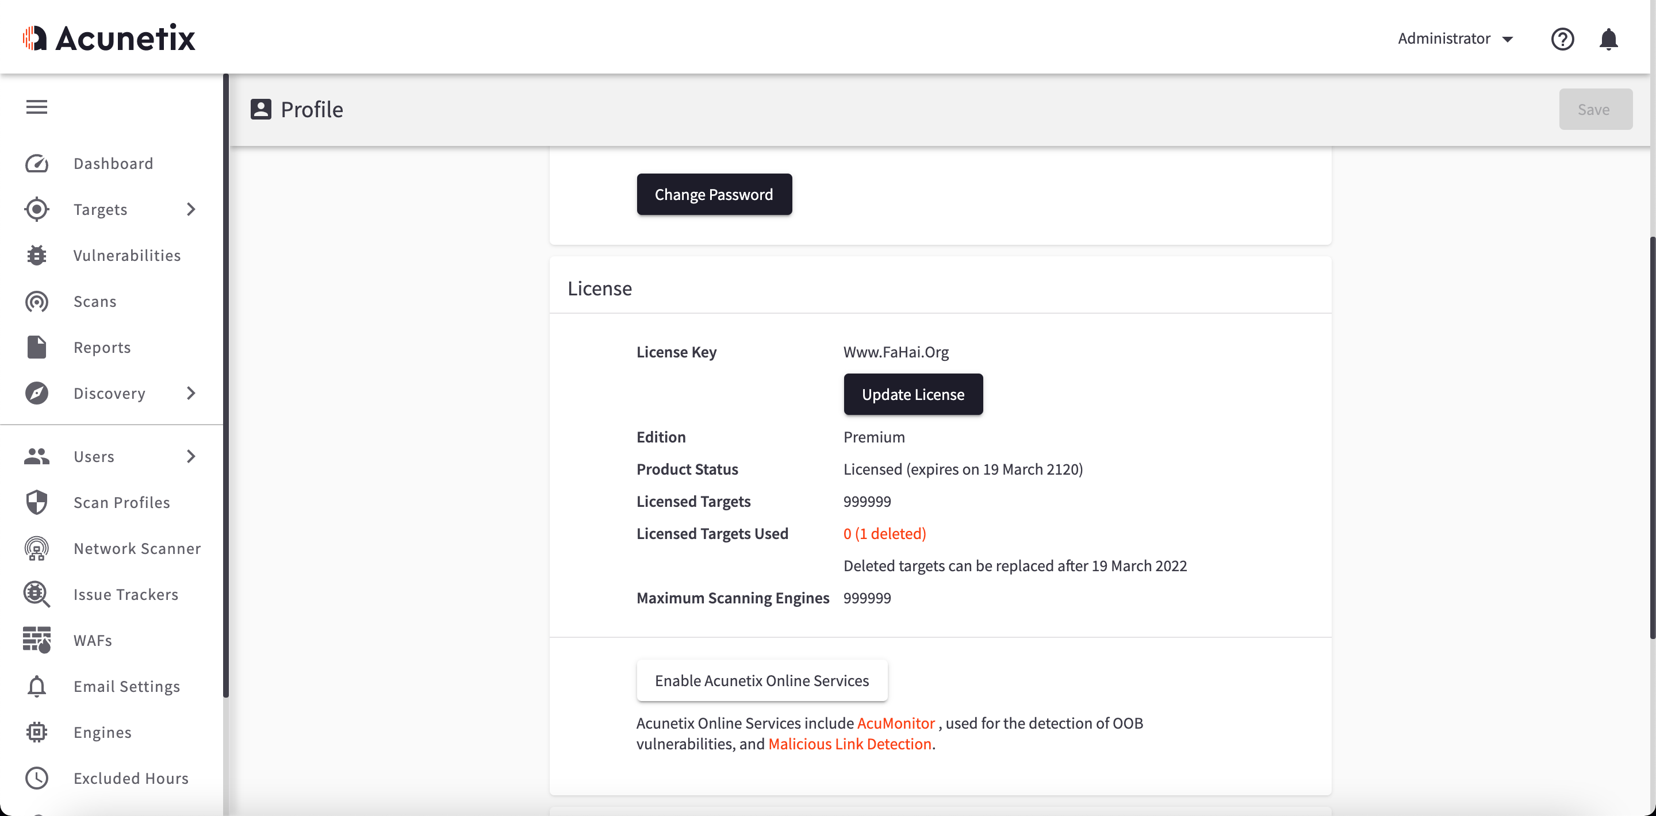Open Email Settings page
Screen dimensions: 1656x816
click(126, 686)
